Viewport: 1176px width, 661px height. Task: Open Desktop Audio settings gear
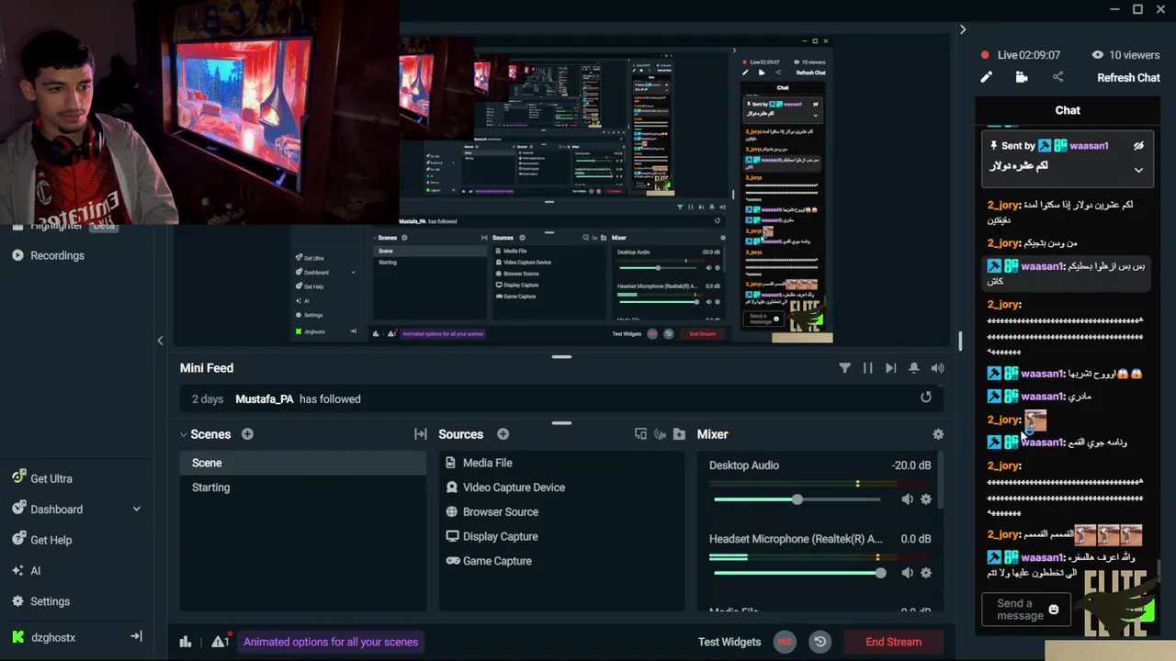pyautogui.click(x=926, y=499)
